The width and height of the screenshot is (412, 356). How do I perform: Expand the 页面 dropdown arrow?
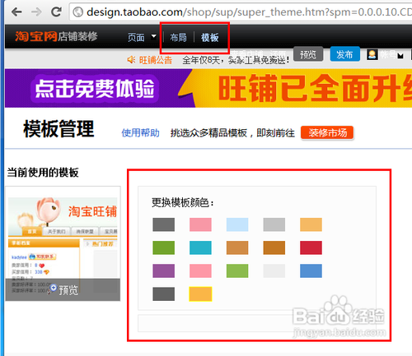154,36
